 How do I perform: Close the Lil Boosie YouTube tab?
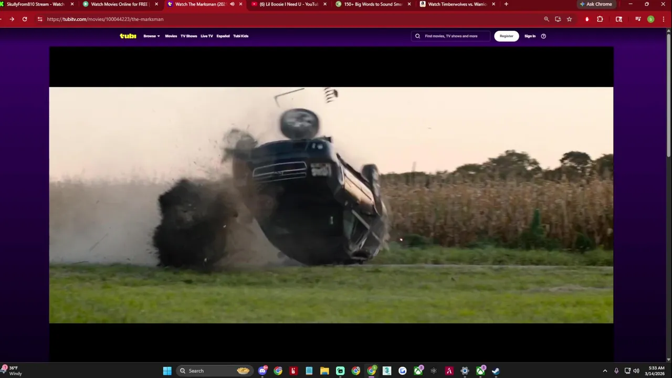[x=325, y=4]
